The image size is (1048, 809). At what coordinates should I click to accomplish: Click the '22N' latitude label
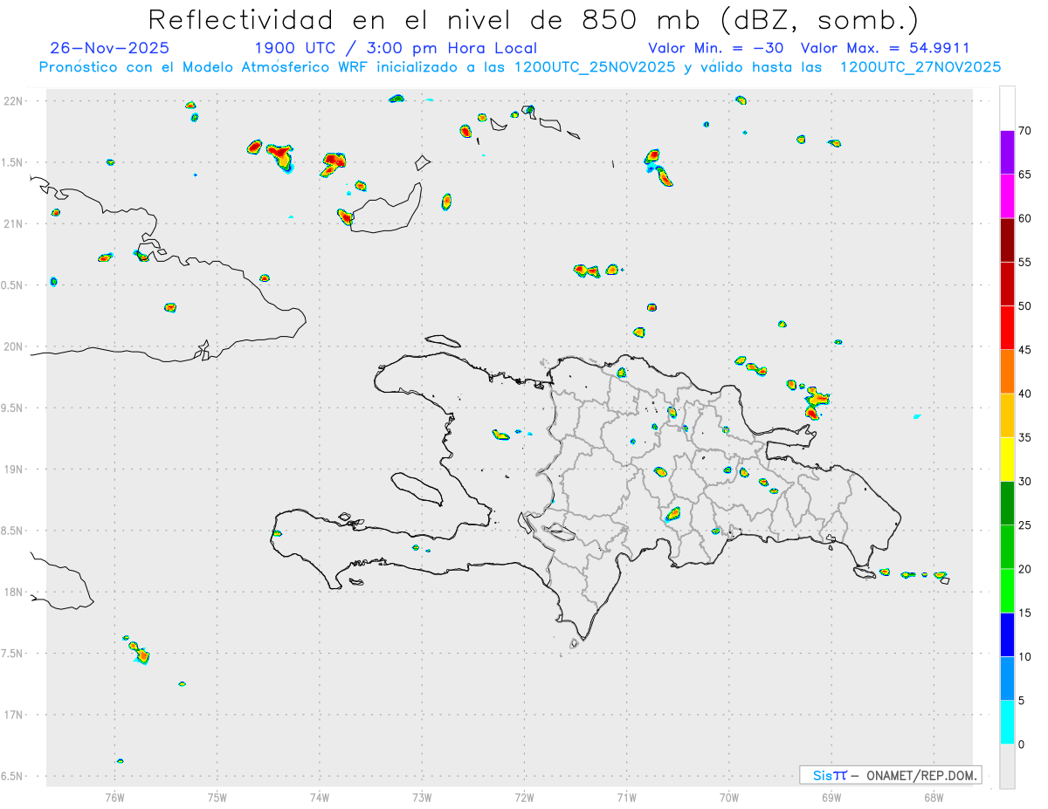[15, 100]
